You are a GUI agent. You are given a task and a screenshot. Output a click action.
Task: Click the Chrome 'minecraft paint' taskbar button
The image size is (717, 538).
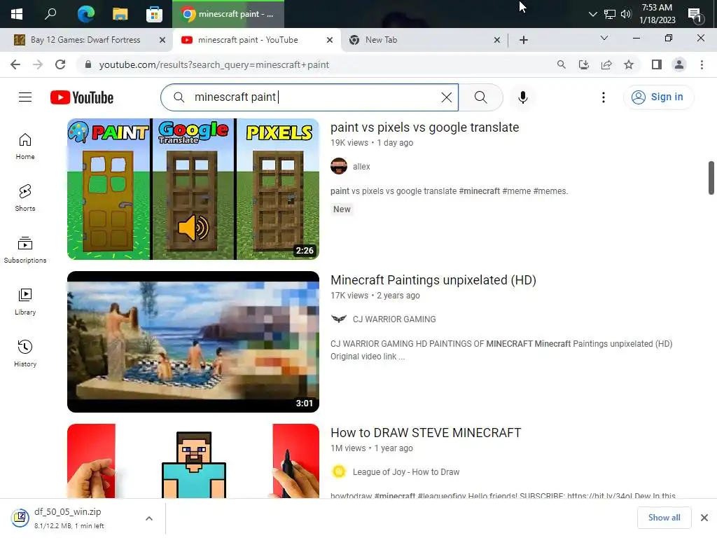[x=228, y=14]
